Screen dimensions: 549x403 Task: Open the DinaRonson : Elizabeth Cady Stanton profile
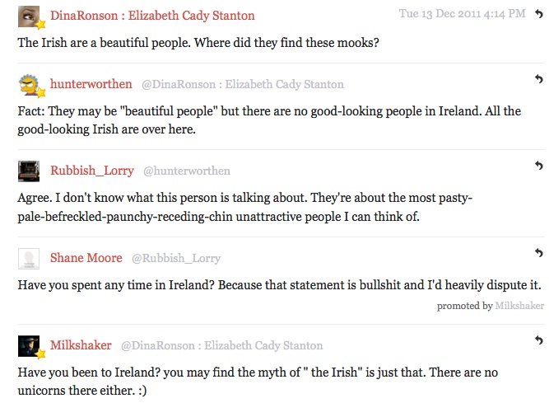(152, 16)
